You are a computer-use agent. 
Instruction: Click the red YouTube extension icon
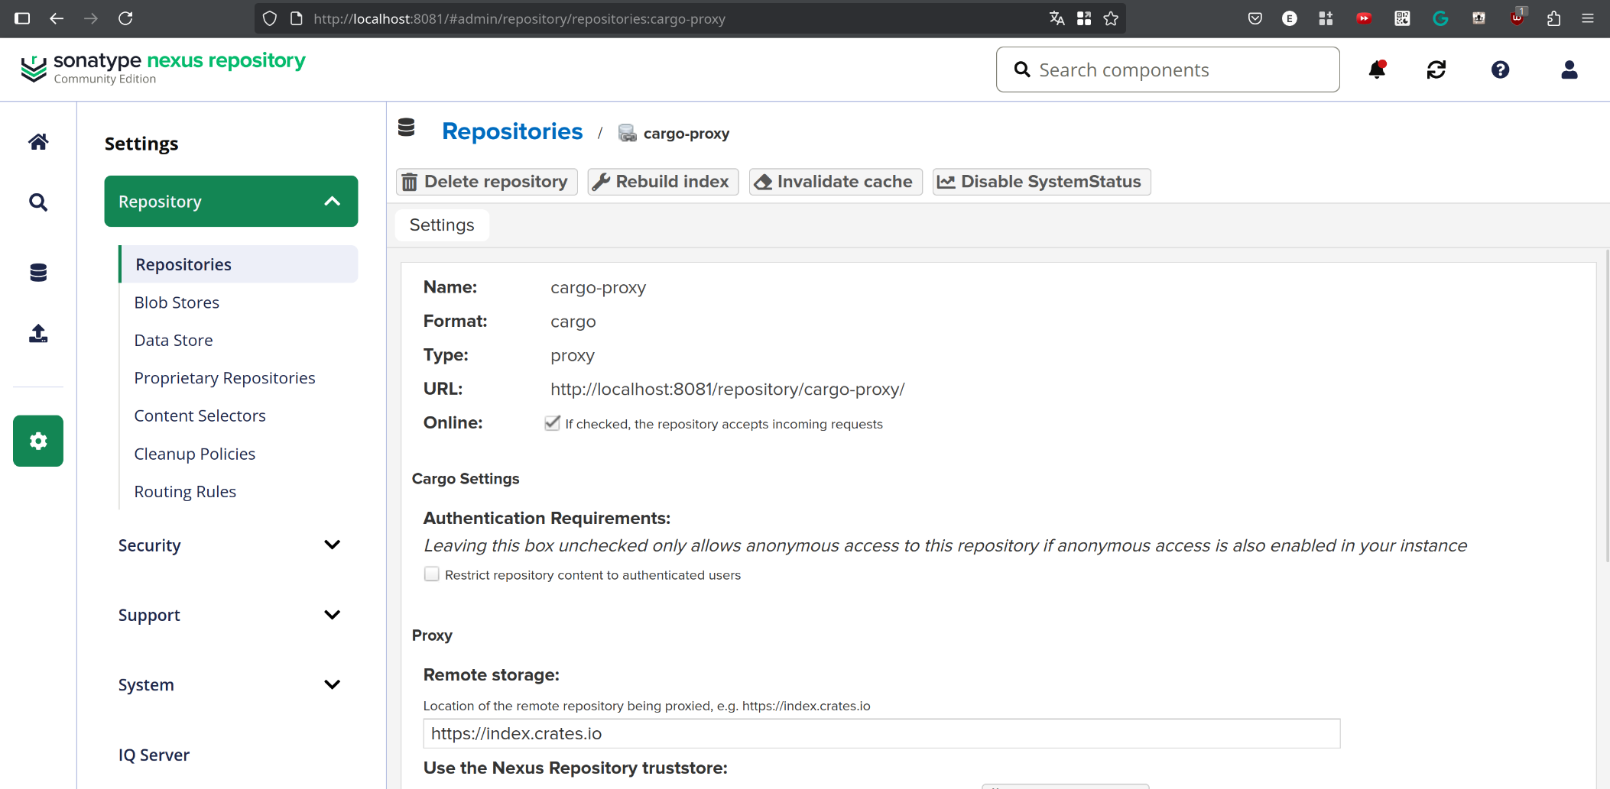pyautogui.click(x=1364, y=18)
